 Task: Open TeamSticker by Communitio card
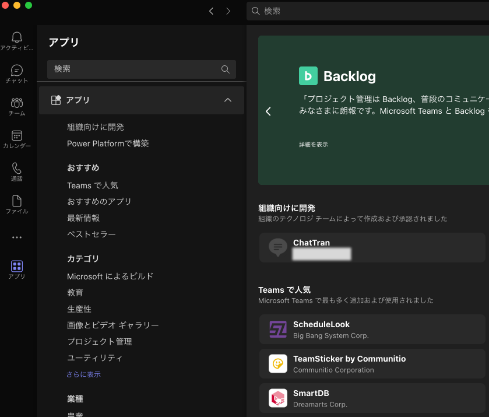coord(372,363)
